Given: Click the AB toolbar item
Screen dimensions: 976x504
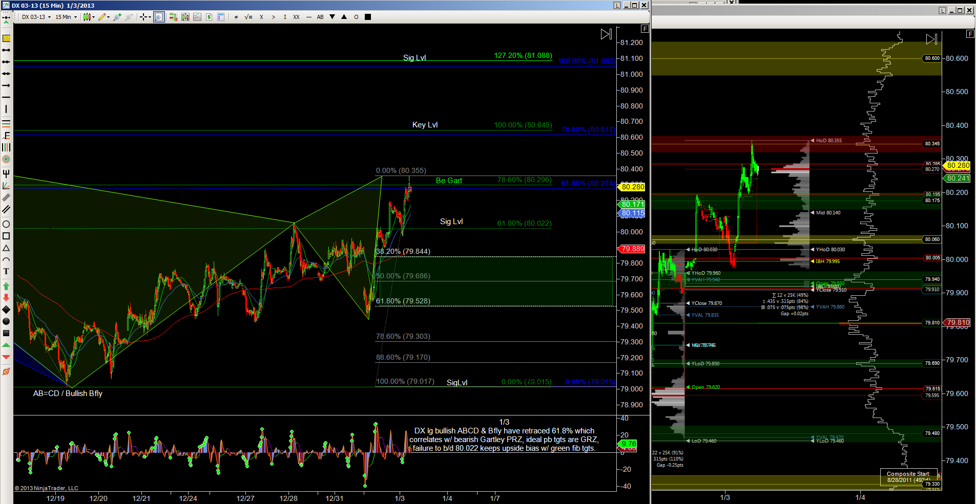Looking at the screenshot, I should 320,17.
